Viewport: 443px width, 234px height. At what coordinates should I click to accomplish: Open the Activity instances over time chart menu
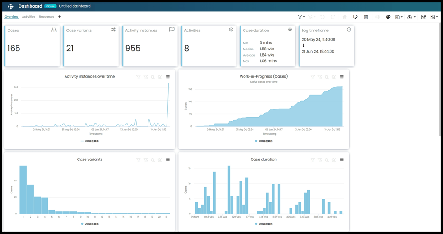[168, 77]
